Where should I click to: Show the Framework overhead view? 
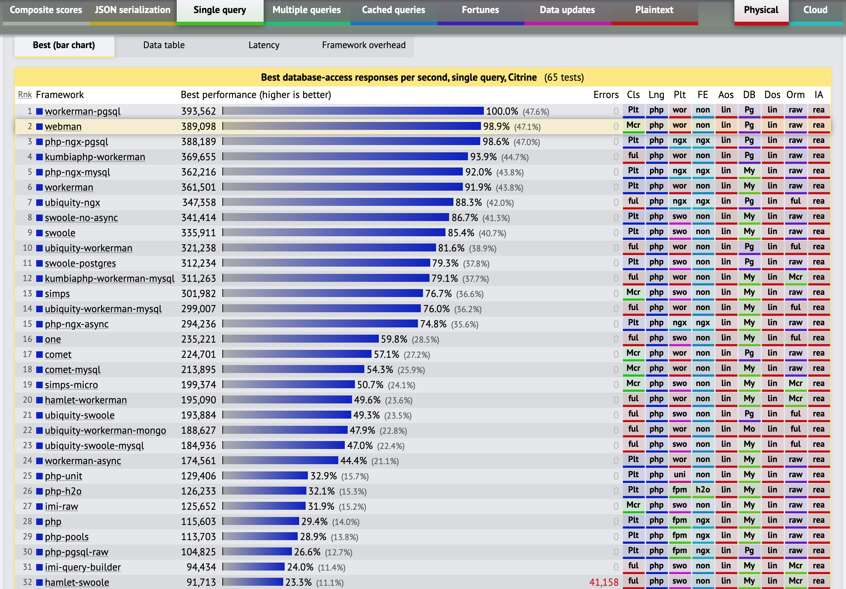[363, 45]
